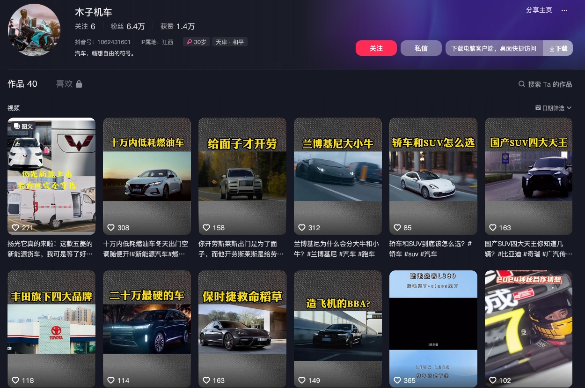The height and width of the screenshot is (388, 585).
Task: Click the 获赞 1.4万 likes stat
Action: [x=177, y=27]
